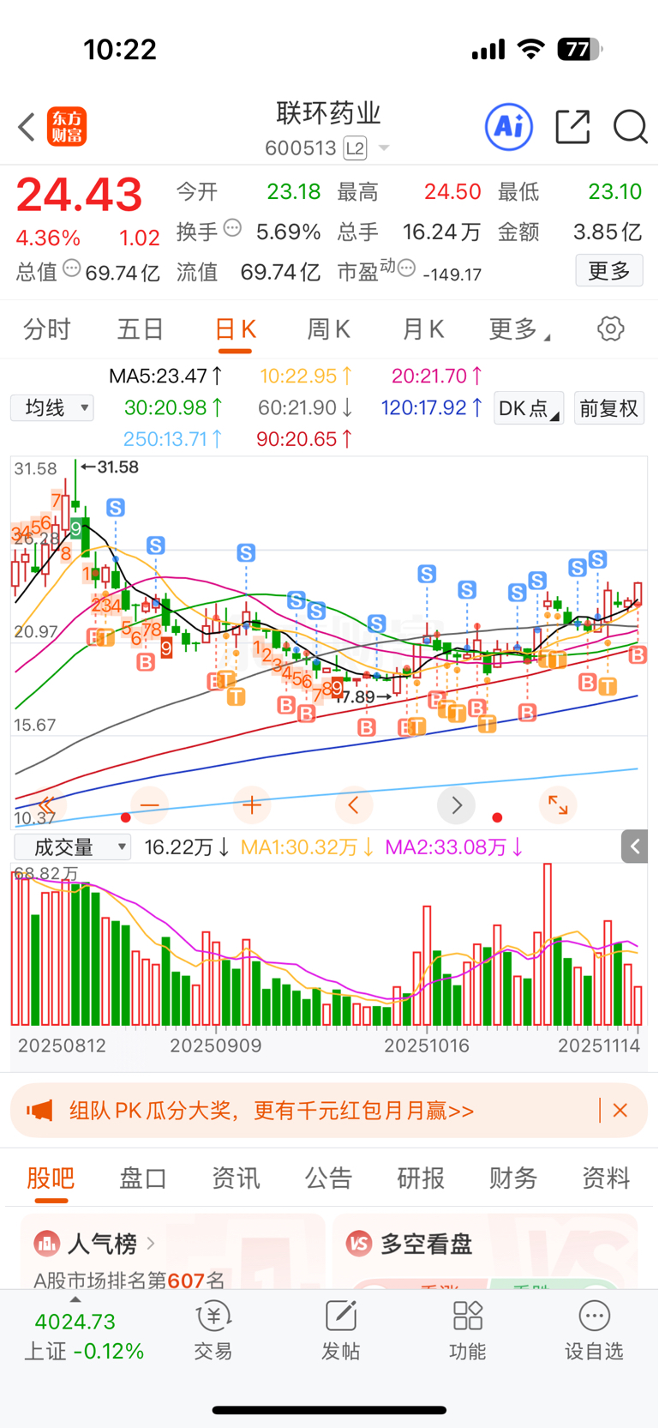The width and height of the screenshot is (659, 1428).
Task: Switch to 研报 tab
Action: click(421, 1178)
